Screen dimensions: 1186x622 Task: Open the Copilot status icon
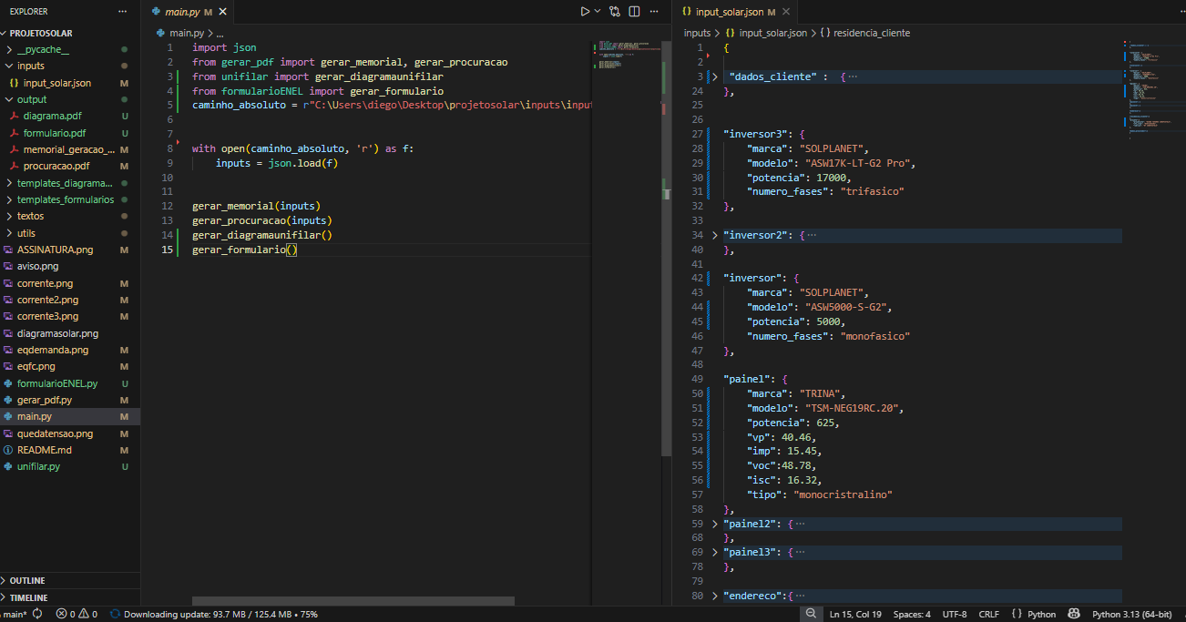tap(1073, 614)
